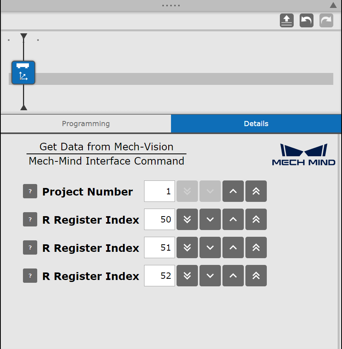Open help for R Register Index 52 row

tap(30, 276)
